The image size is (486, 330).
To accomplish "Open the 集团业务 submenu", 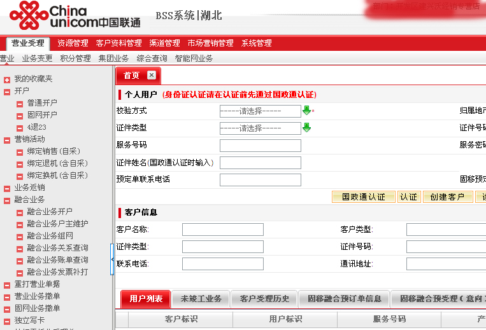I will click(x=113, y=58).
